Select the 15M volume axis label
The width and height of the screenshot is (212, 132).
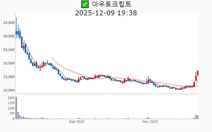tap(11, 103)
